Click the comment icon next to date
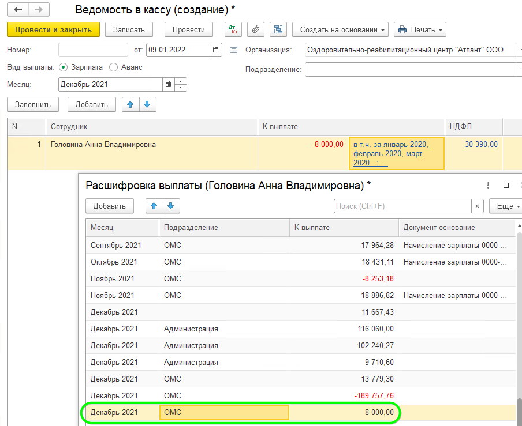Image resolution: width=522 pixels, height=426 pixels. [233, 50]
